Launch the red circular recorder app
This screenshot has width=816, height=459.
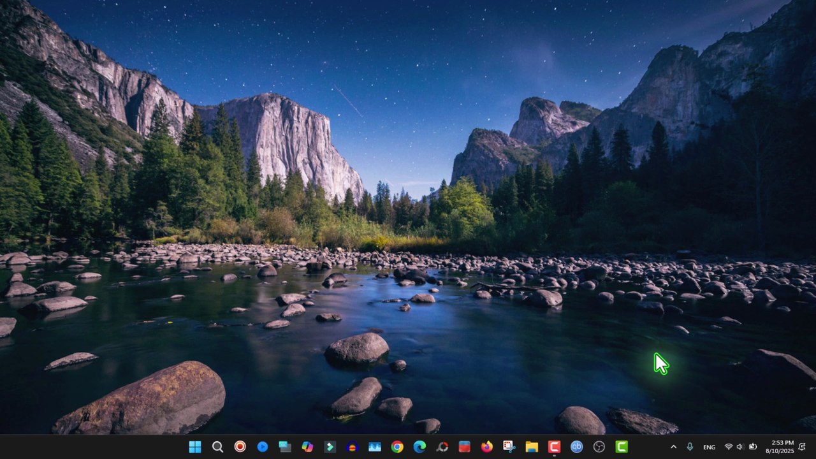(x=240, y=447)
